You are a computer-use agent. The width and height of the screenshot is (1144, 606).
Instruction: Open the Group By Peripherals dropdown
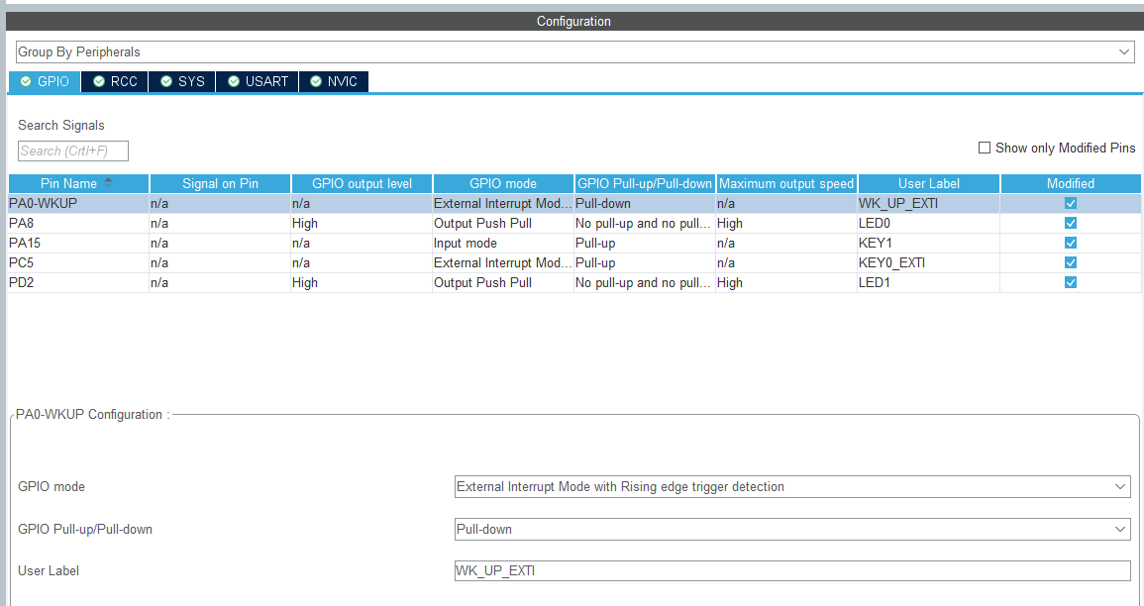[x=574, y=51]
